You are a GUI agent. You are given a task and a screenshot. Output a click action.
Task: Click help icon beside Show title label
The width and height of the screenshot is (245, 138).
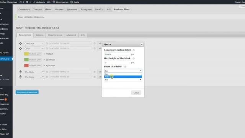[125, 67]
